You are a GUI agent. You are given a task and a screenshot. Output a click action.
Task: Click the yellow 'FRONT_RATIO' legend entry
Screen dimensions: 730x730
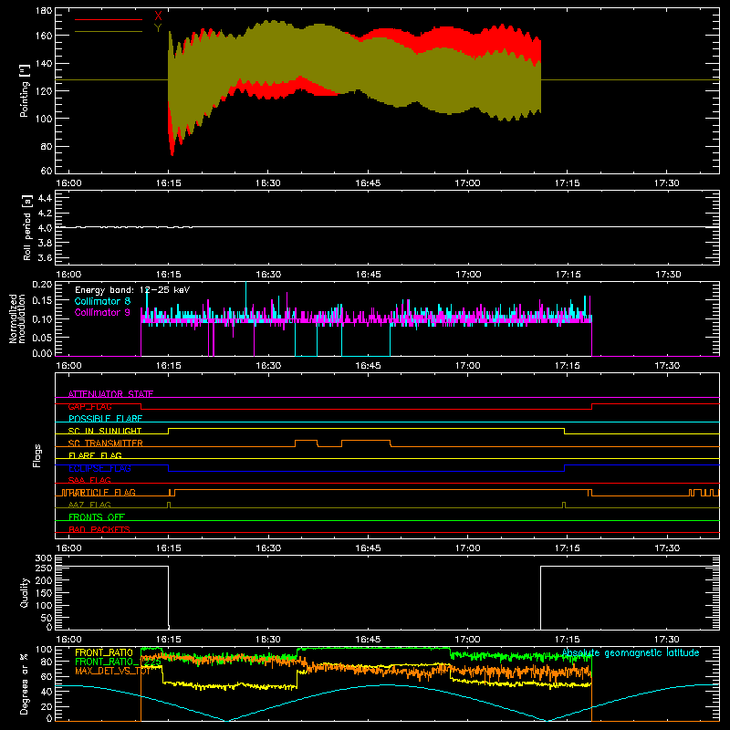tap(104, 652)
